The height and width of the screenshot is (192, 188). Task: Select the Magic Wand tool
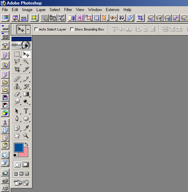[x=26, y=61]
